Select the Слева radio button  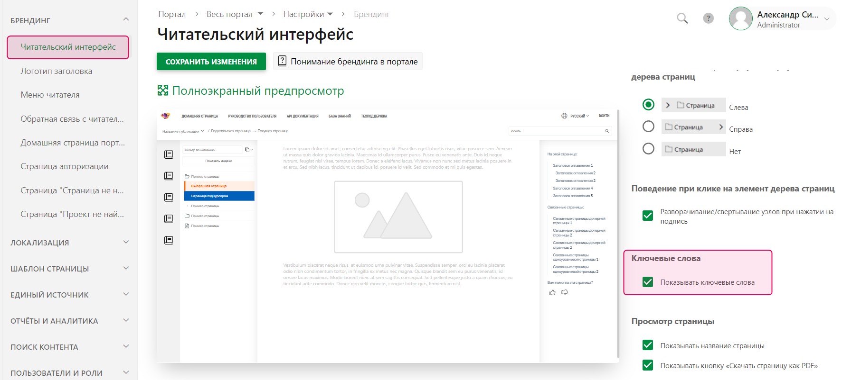click(648, 105)
